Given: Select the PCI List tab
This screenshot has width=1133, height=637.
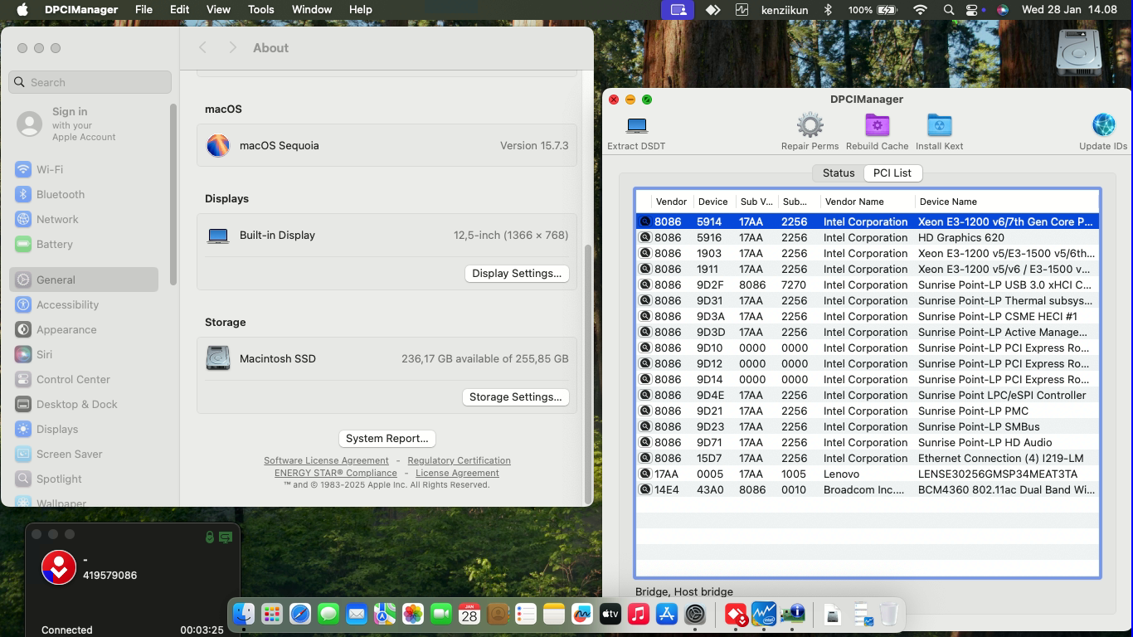Looking at the screenshot, I should tap(892, 173).
